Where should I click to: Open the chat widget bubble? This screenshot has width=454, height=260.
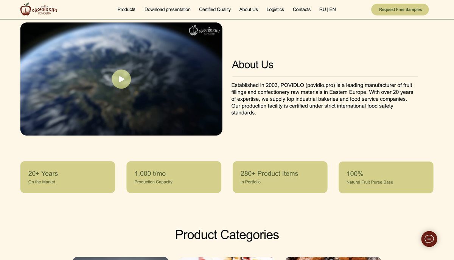429,239
